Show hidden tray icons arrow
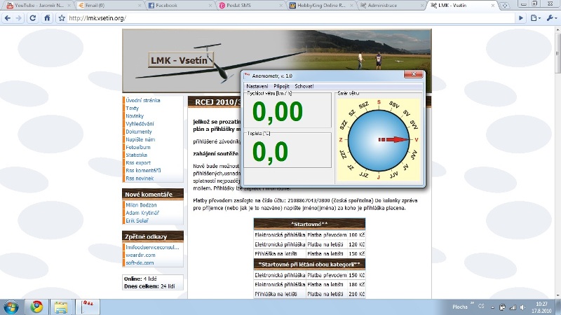The height and width of the screenshot is (315, 561). point(492,307)
